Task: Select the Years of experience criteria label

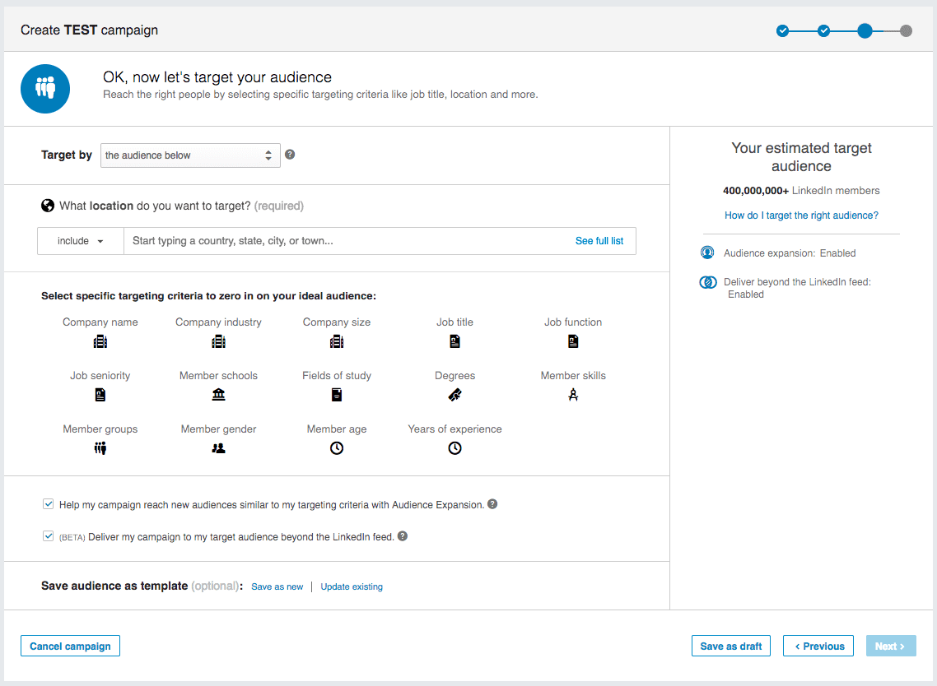Action: (x=455, y=429)
